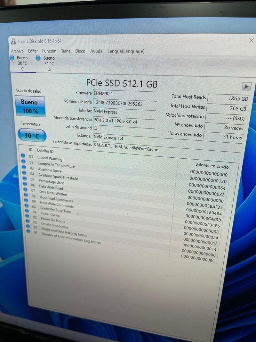
Task: Click status icon of Percentage Used row
Action: pos(25,179)
